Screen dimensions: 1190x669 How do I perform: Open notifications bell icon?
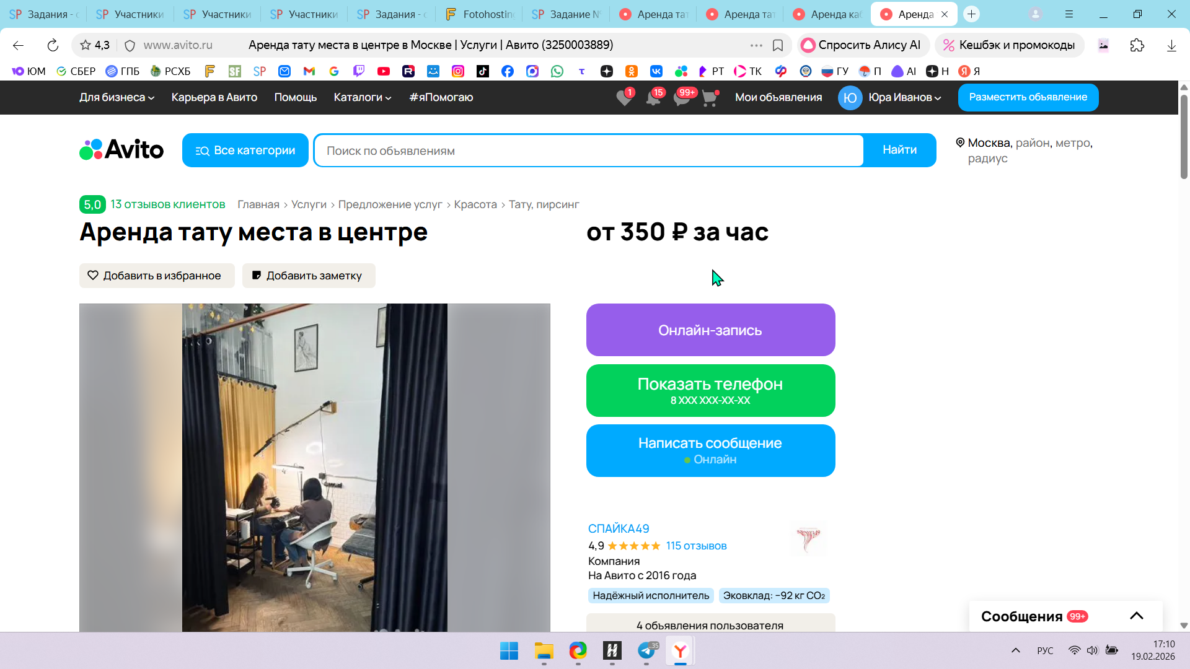tap(653, 98)
